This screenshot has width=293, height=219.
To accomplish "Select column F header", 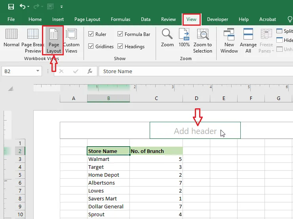I will (251, 98).
